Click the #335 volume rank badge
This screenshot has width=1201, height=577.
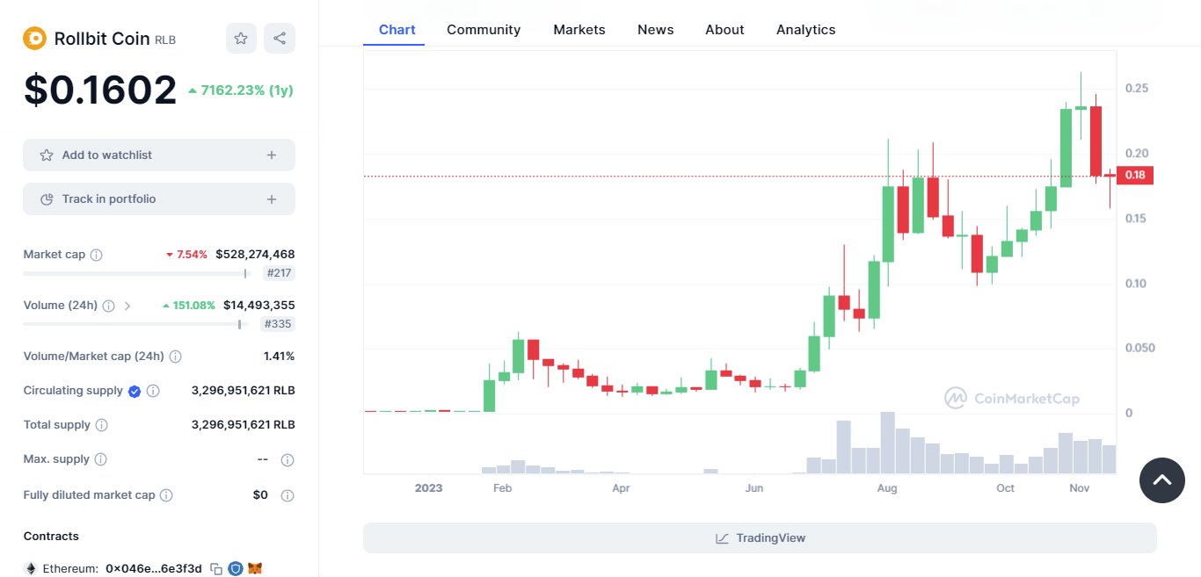coord(279,324)
